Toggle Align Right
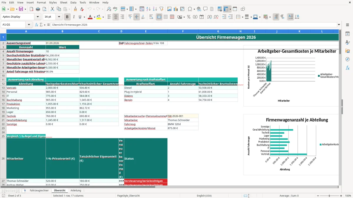Viewport: 353px width, 198px height. 122,17
